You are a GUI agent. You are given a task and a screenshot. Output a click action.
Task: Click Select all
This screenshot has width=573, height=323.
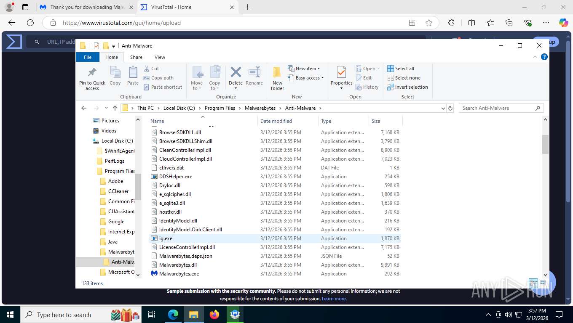(401, 69)
